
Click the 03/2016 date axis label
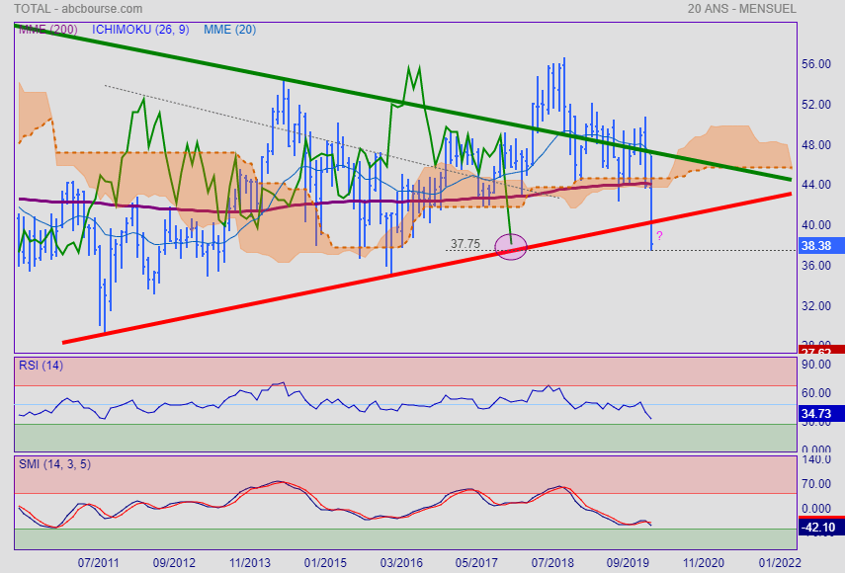click(401, 563)
